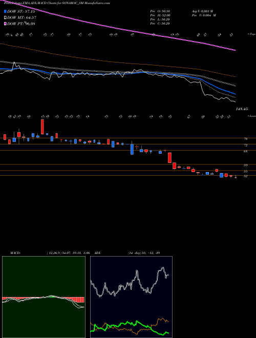256x338 pixels.
Task: Click the blue DOW ST legend swatch
Action: pos(5,11)
